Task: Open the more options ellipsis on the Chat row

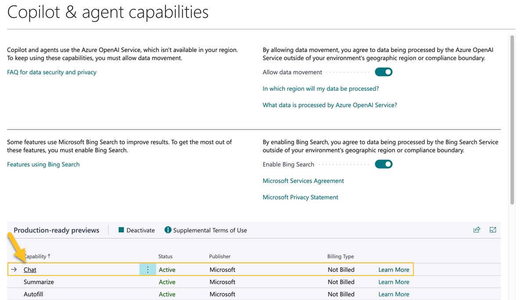Action: (148, 269)
